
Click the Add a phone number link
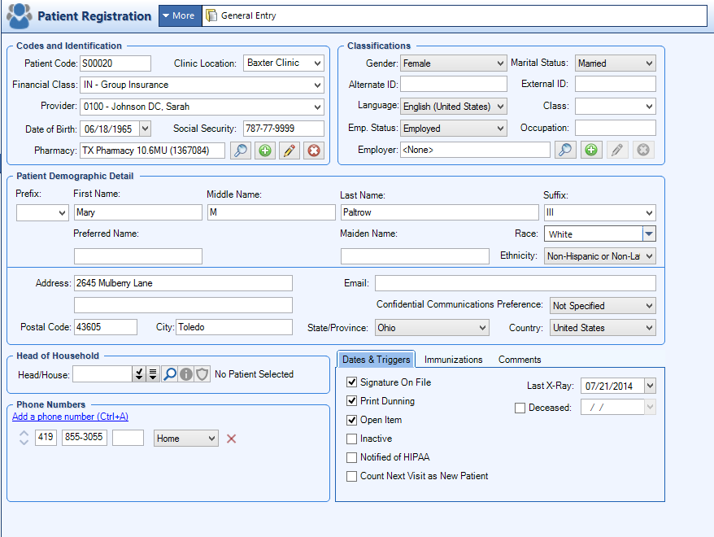coord(70,417)
